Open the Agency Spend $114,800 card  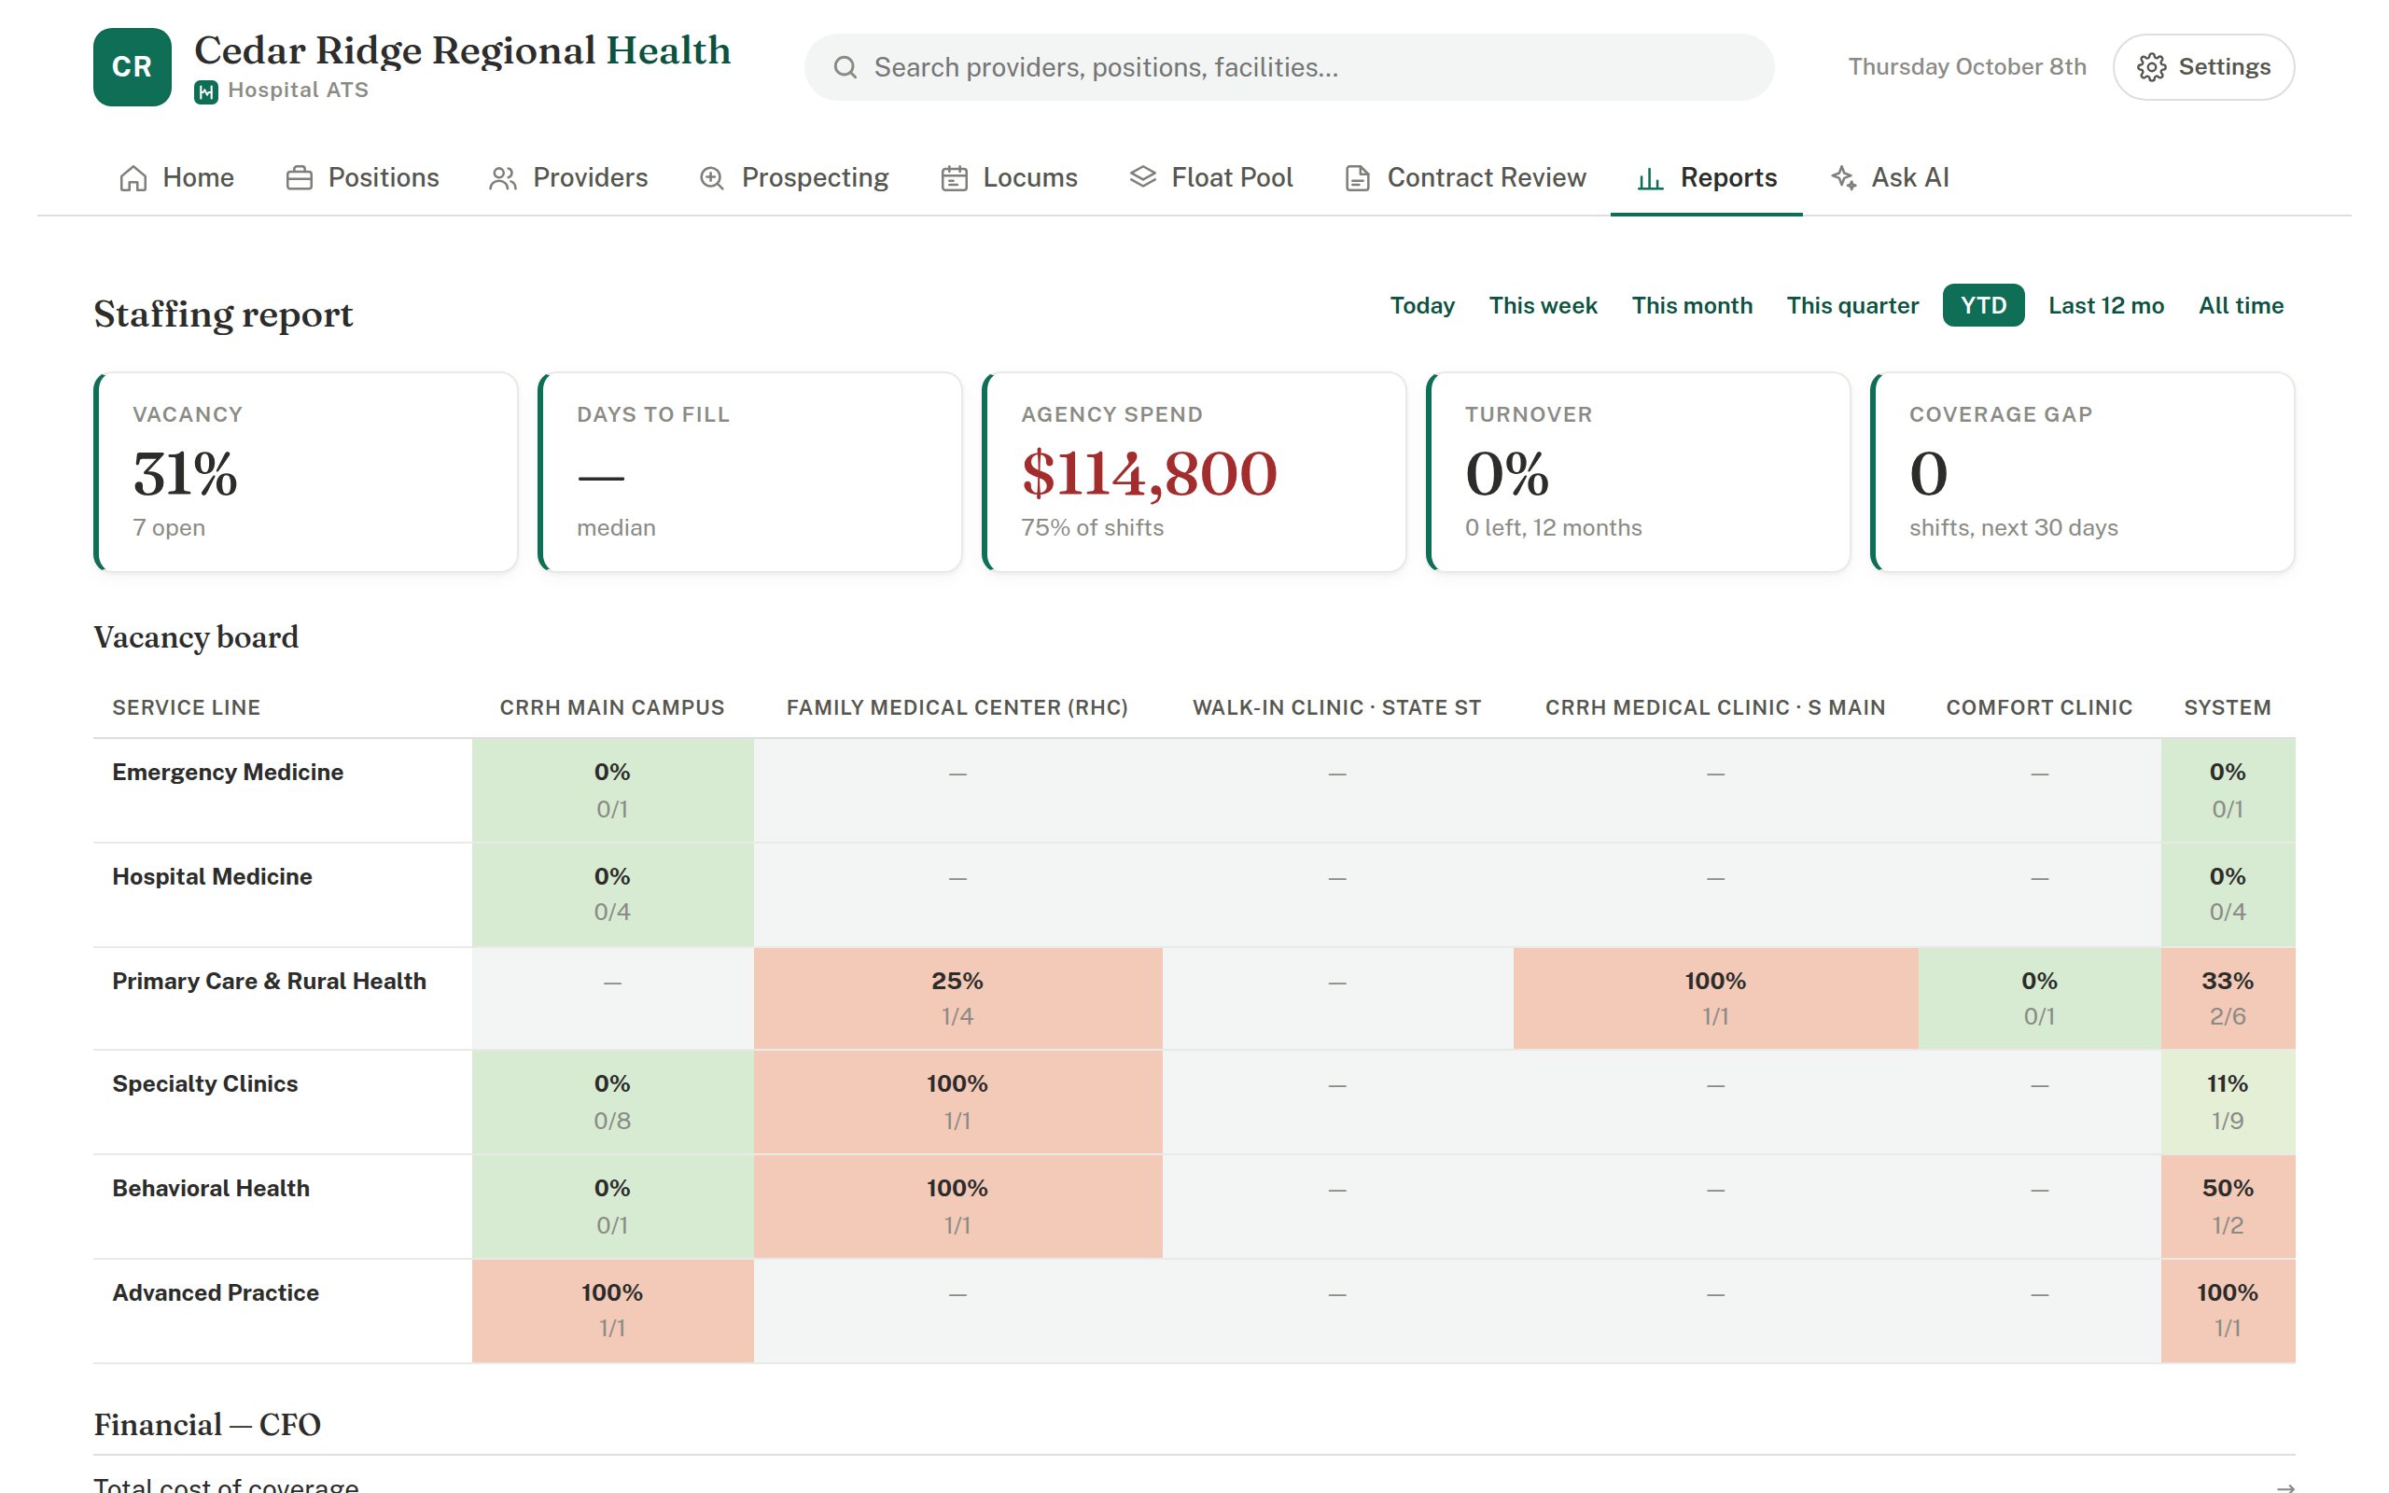click(x=1194, y=472)
